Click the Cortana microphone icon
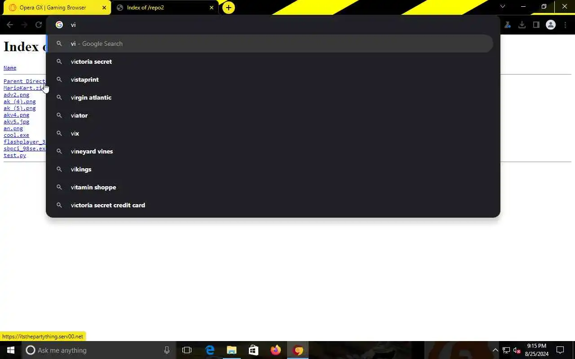Viewport: 575px width, 359px height. (x=167, y=350)
